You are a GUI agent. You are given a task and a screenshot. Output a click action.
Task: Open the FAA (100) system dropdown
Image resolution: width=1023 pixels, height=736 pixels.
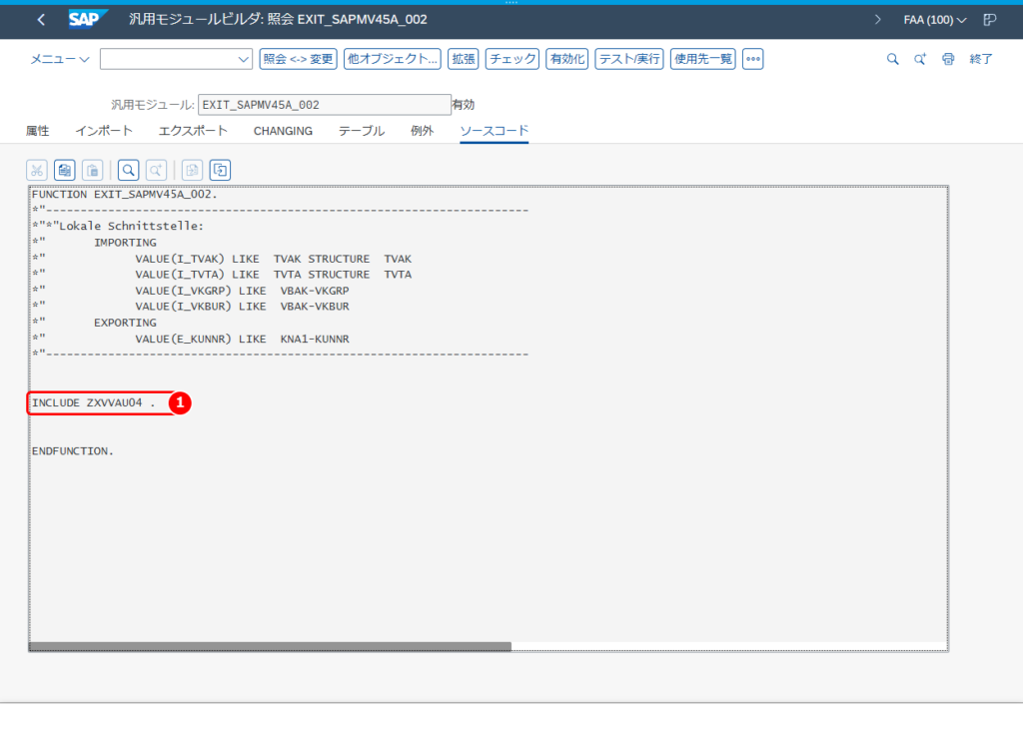coord(935,20)
